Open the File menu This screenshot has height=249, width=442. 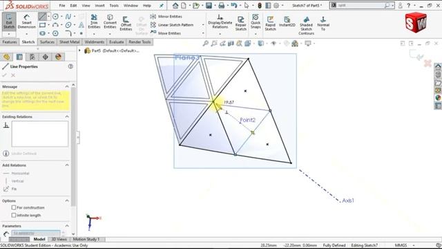click(x=62, y=6)
